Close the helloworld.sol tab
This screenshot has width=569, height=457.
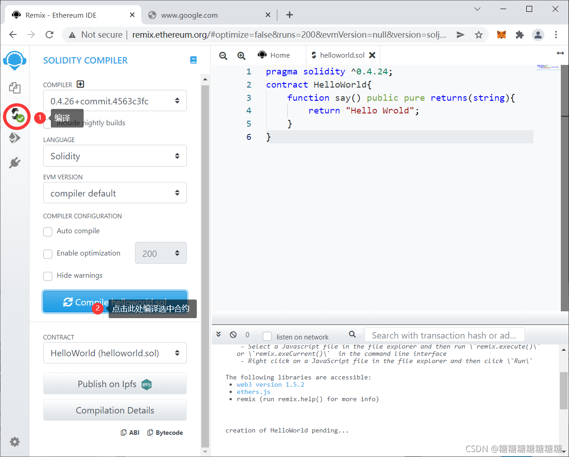372,55
